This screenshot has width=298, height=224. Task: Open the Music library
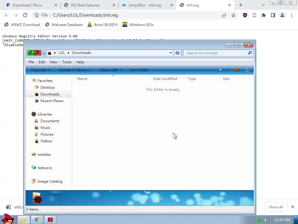45,128
